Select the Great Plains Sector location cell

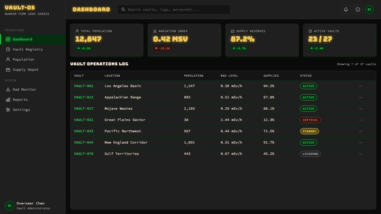click(125, 120)
